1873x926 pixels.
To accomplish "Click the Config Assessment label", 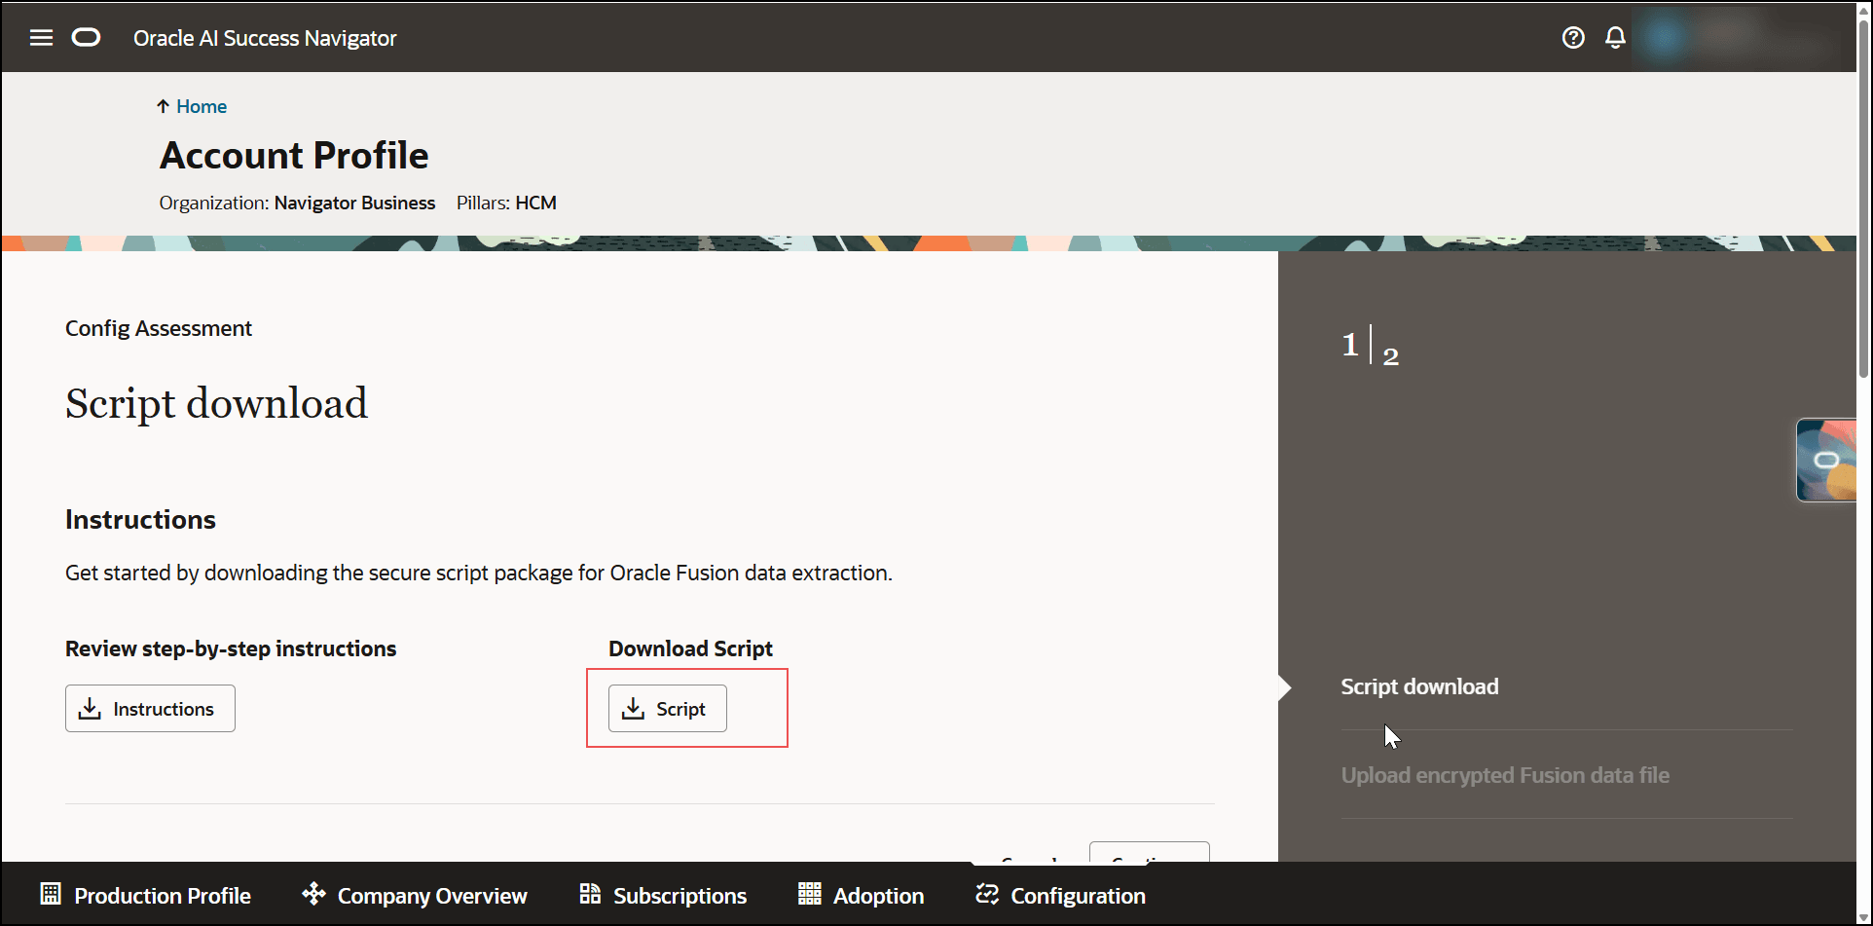I will coord(159,328).
